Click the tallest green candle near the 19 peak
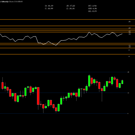The image size is (135, 135). click(89, 81)
